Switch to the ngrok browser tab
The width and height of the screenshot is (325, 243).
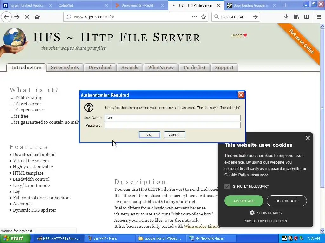coord(28,5)
